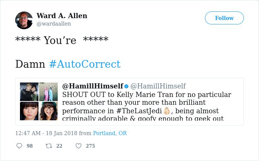
Task: Click the retweet arrows icon
Action: (49, 146)
